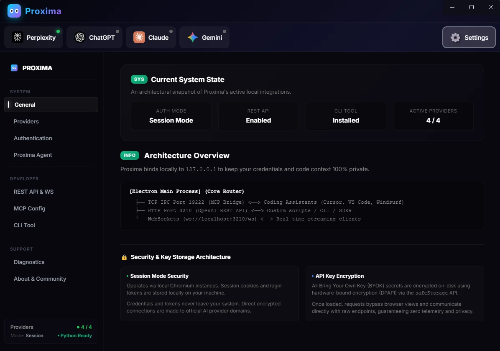Screen dimensions: 500x351
Task: Go to the Authentication section
Action: [51, 138]
